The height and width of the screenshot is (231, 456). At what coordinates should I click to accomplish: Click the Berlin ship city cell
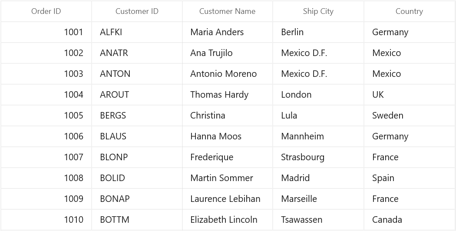[x=318, y=32]
